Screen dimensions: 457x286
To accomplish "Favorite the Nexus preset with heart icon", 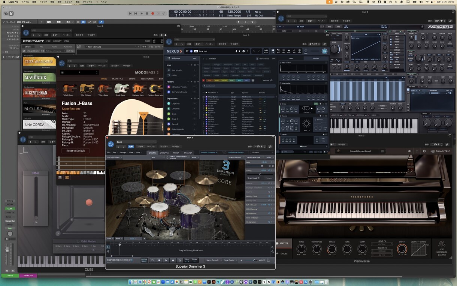I will click(187, 51).
